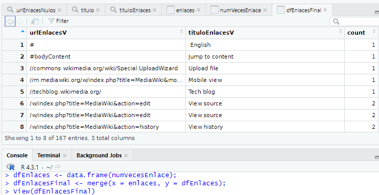Viewport: 379px width, 195px height.
Task: Close the numVecesEnlace tab
Action: point(265,10)
